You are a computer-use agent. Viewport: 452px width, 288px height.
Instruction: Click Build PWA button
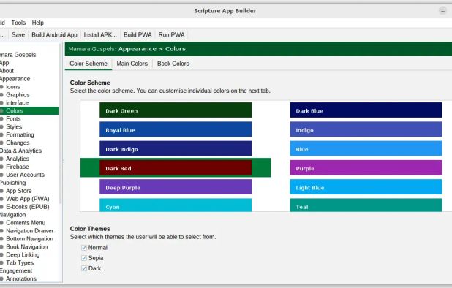138,35
